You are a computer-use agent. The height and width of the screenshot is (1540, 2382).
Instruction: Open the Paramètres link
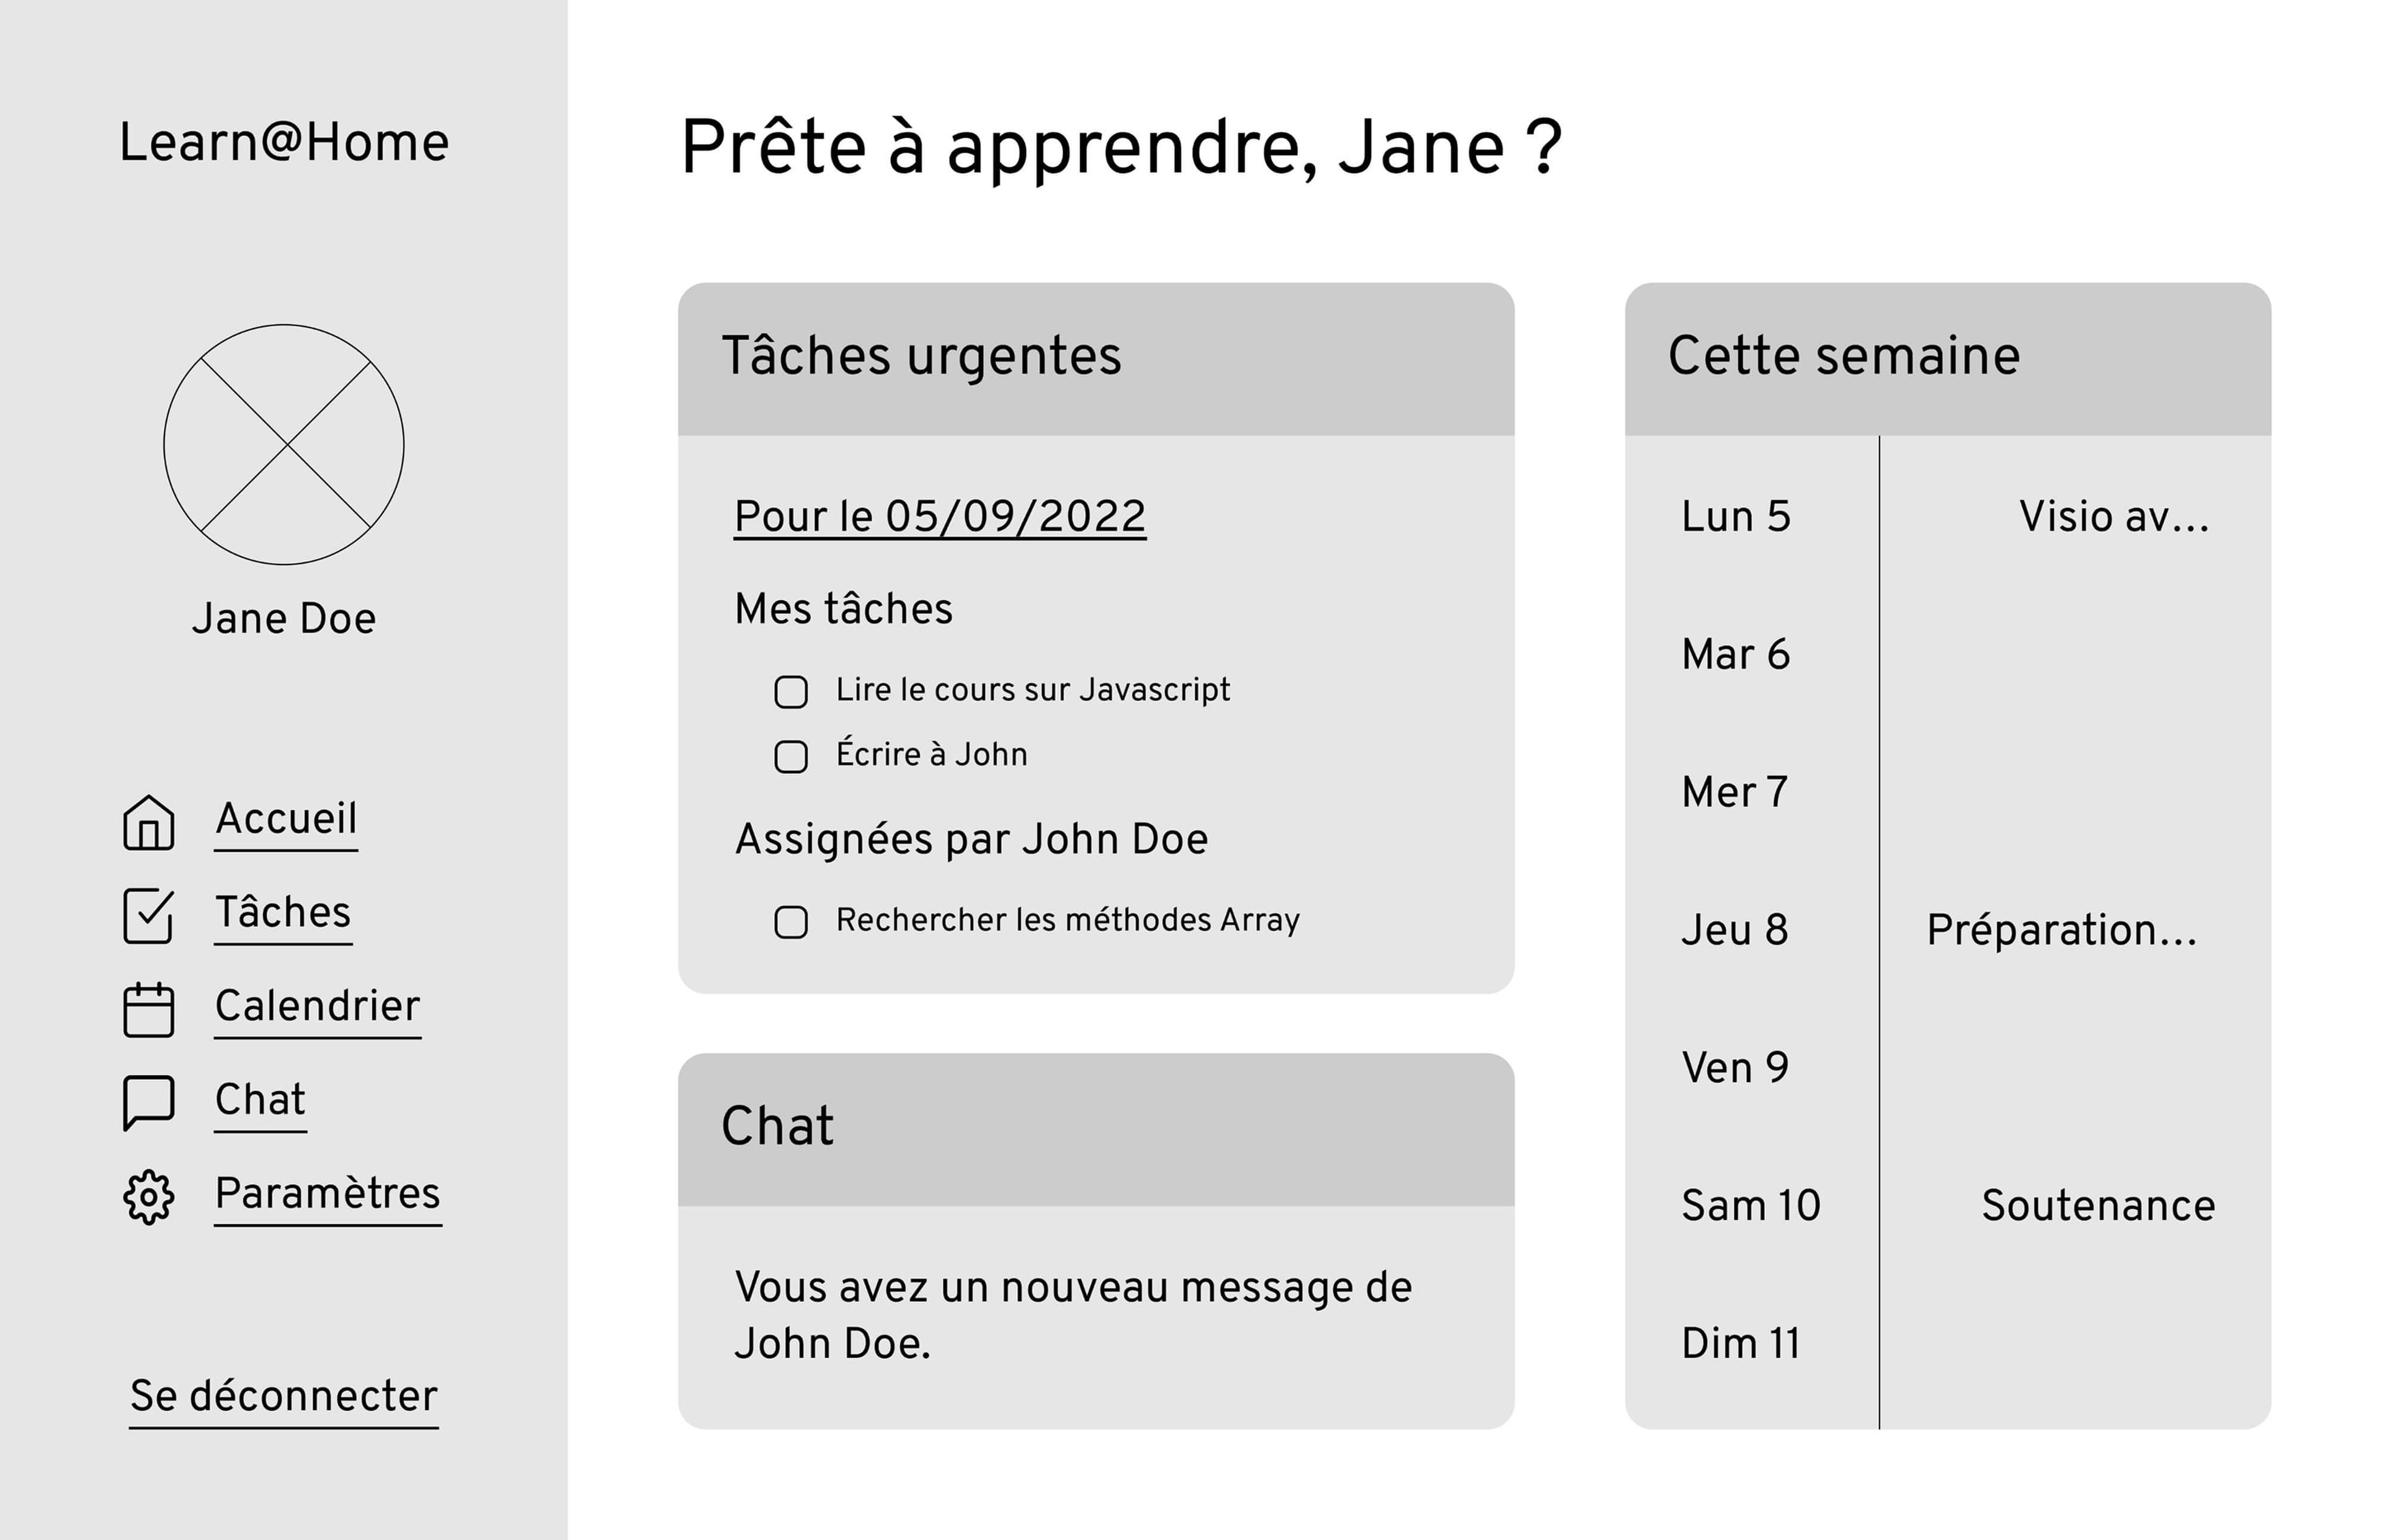click(327, 1194)
